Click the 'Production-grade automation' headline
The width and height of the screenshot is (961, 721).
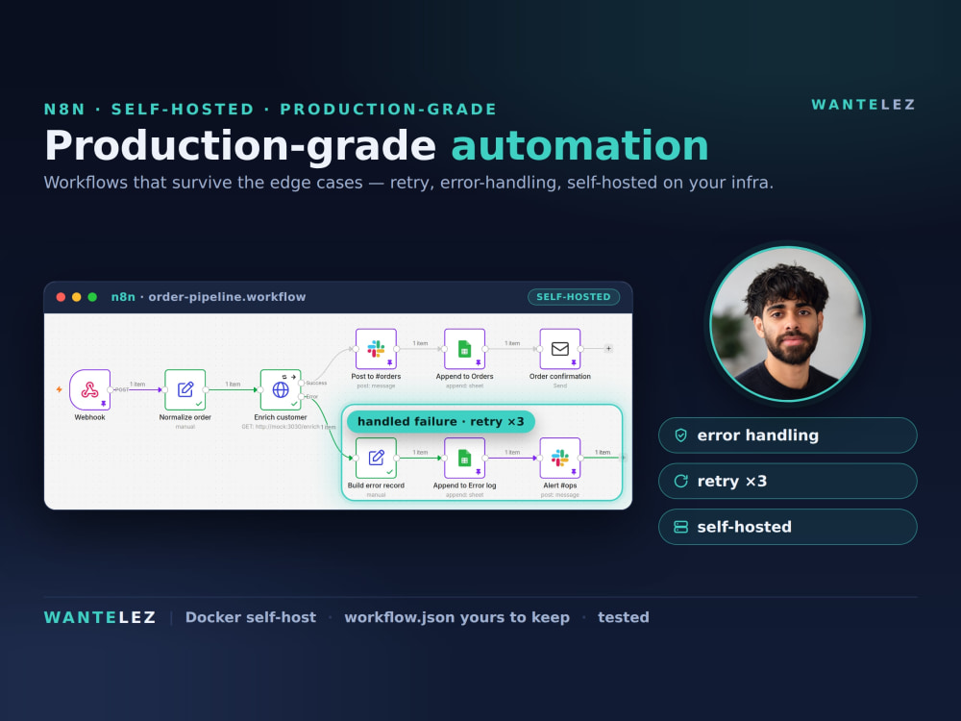377,146
